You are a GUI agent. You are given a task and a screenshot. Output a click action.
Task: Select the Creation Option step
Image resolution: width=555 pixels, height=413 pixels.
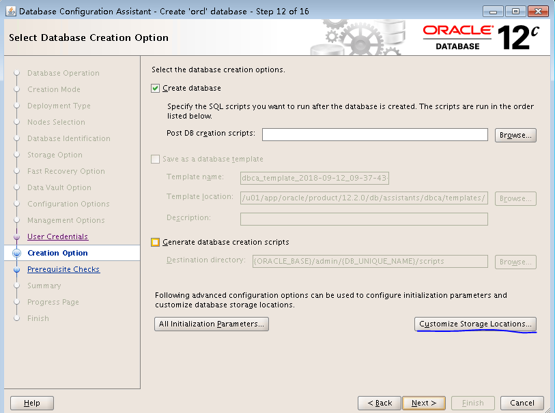(58, 253)
